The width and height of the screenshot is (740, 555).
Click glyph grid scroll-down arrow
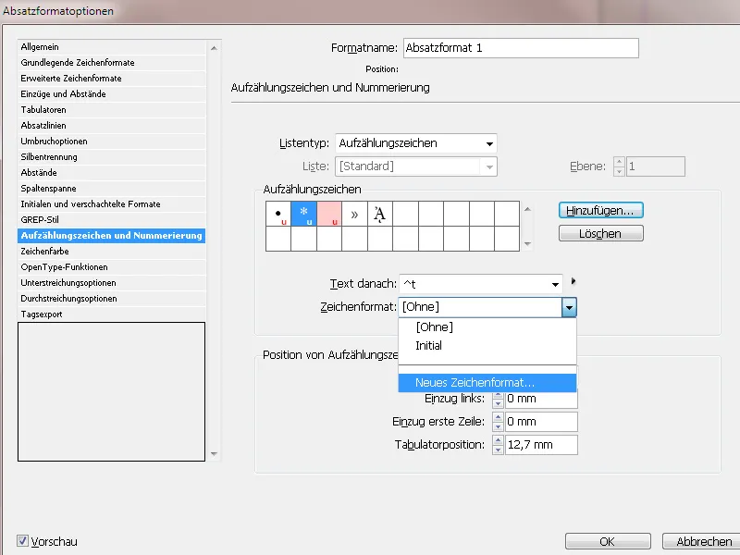point(527,244)
